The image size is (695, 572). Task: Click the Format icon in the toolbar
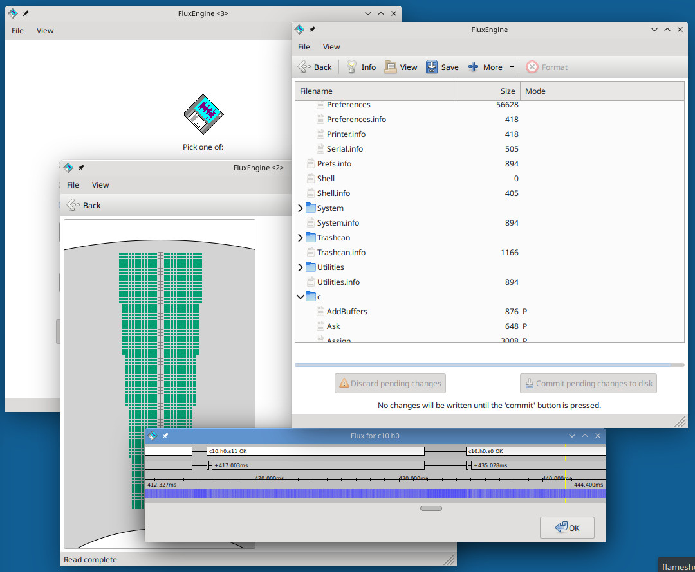532,66
